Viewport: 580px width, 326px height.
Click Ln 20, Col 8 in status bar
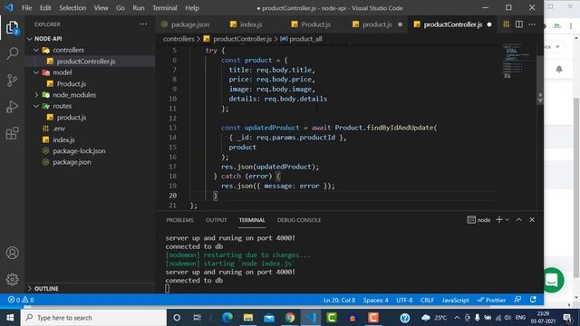pos(339,300)
